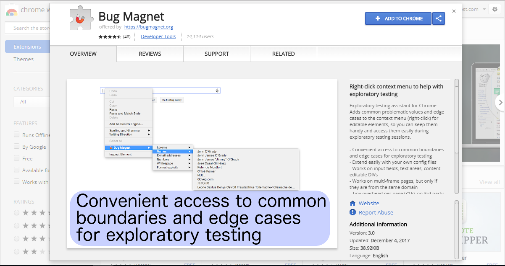This screenshot has height=266, width=505.
Task: Click the Chrome Web Store logo
Action: (x=12, y=10)
